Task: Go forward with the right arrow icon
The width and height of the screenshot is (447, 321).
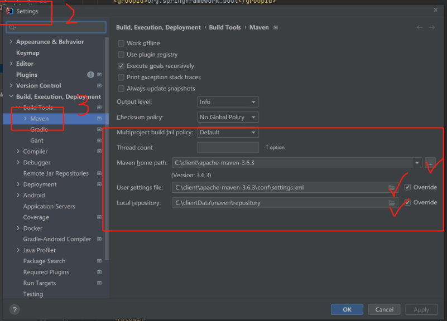Action: point(432,27)
